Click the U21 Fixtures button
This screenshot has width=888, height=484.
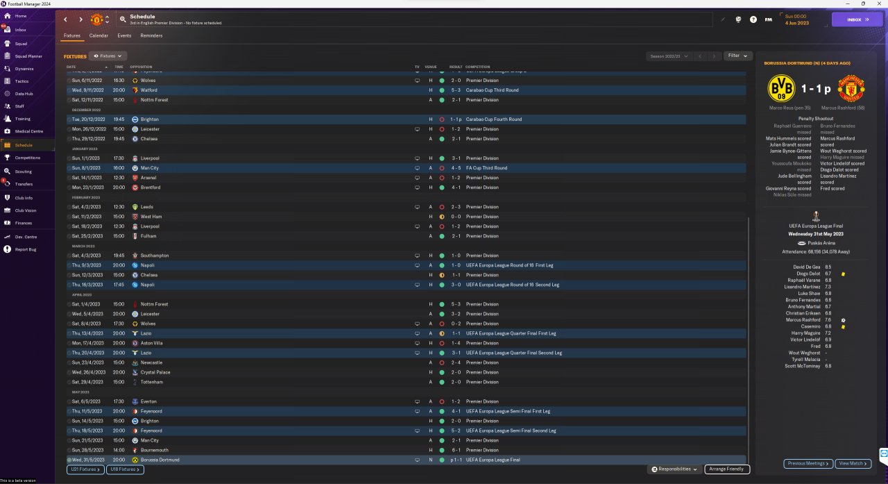pyautogui.click(x=86, y=469)
